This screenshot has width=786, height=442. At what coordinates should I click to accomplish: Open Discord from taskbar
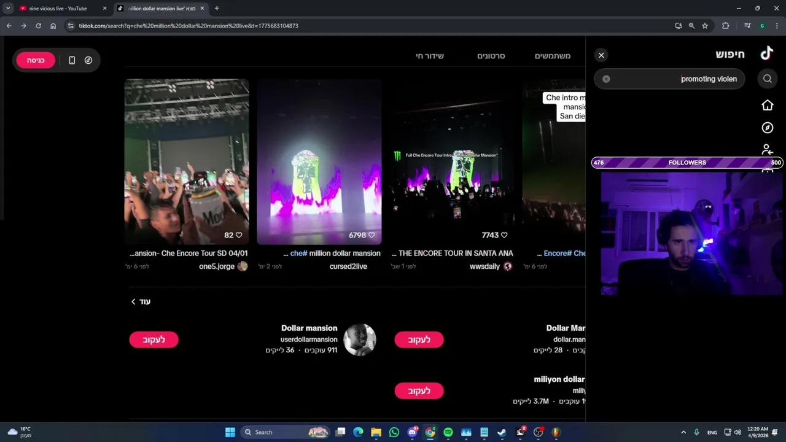pos(413,432)
